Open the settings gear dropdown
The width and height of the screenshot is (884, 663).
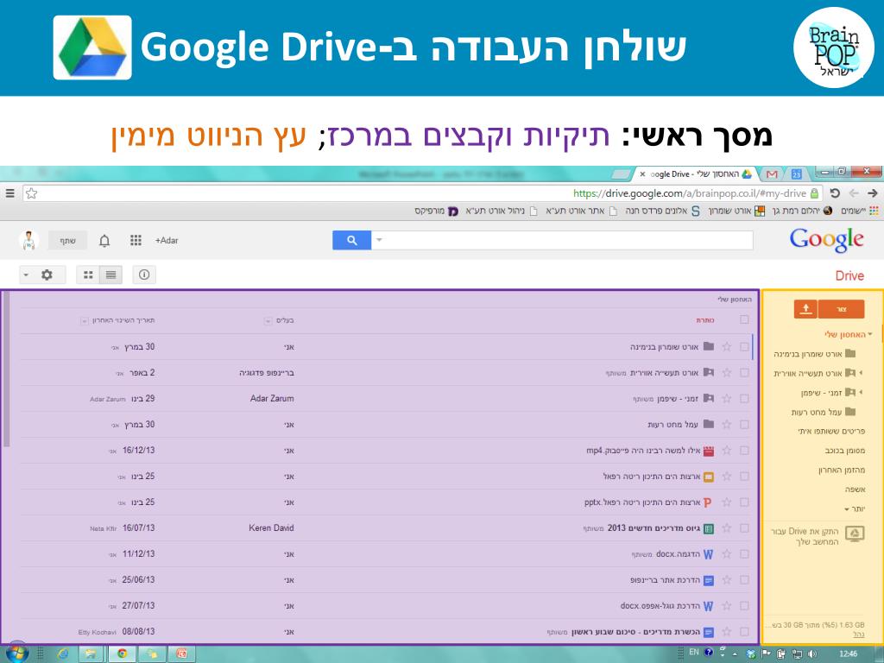pyautogui.click(x=42, y=275)
